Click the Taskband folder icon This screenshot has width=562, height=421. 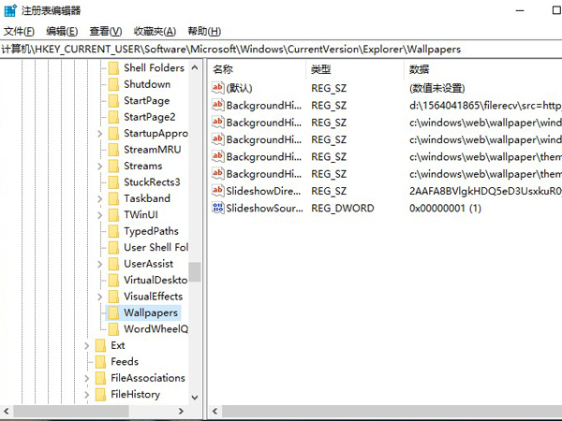point(112,198)
